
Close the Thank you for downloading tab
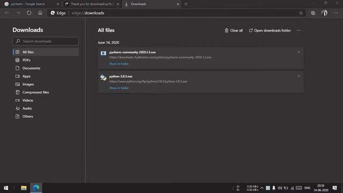click(x=118, y=4)
